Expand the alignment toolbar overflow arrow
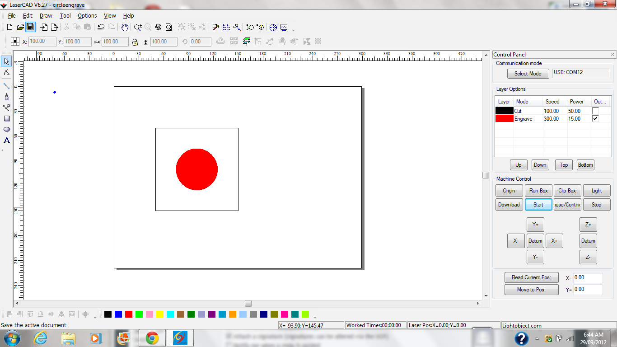Image resolution: width=617 pixels, height=347 pixels. coord(95,317)
